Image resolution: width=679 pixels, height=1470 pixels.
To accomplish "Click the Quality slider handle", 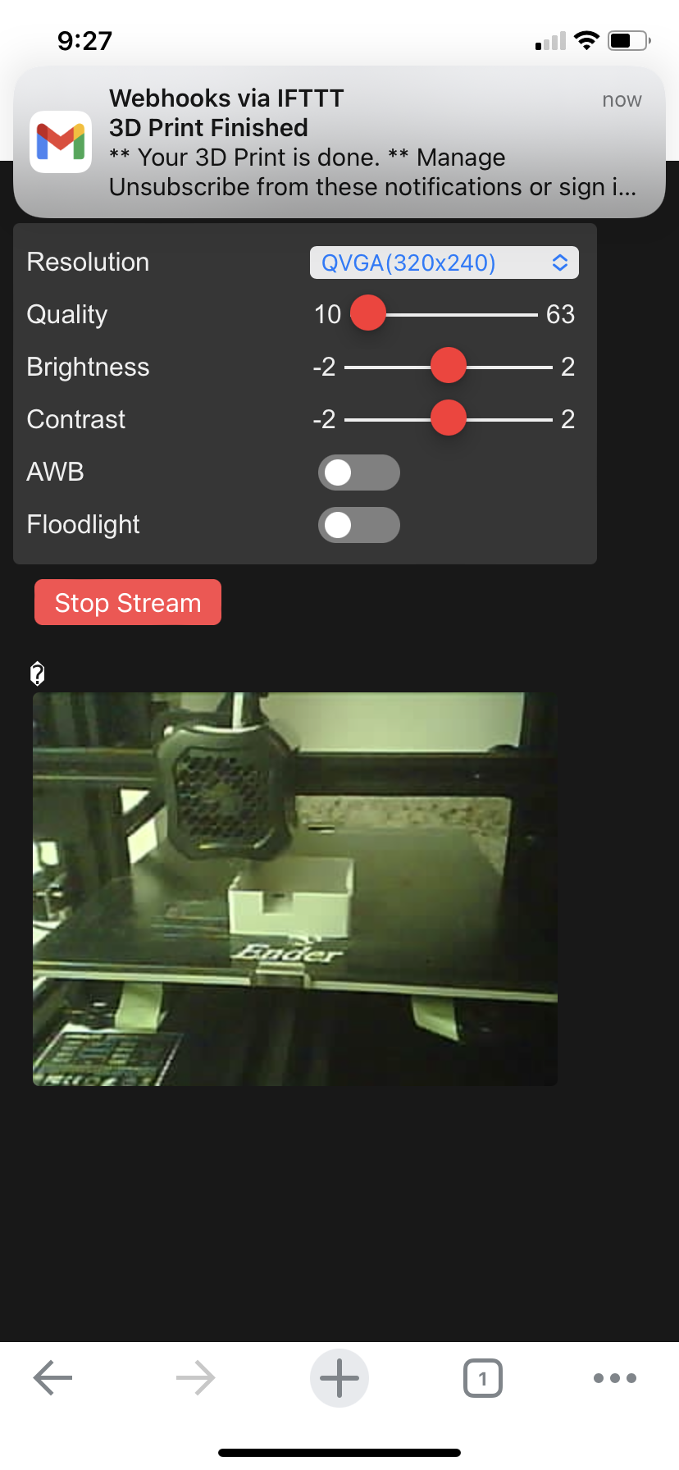I will [368, 313].
